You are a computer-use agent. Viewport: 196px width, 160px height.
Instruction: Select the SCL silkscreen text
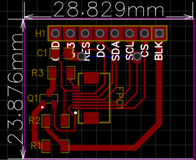point(130,50)
